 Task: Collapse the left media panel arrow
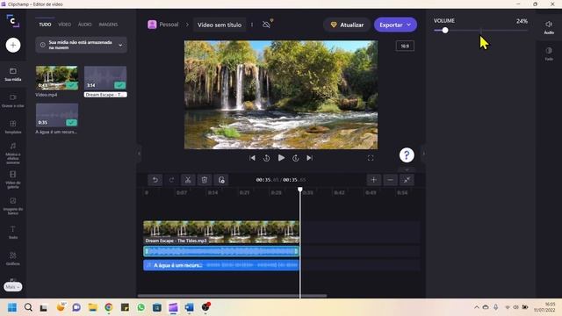139,154
